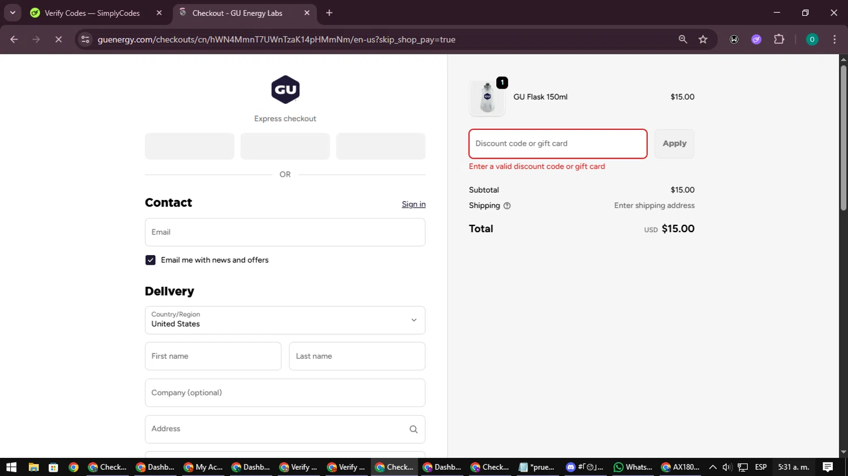Click the Company (optional) field
This screenshot has height=476, width=848.
click(x=285, y=392)
